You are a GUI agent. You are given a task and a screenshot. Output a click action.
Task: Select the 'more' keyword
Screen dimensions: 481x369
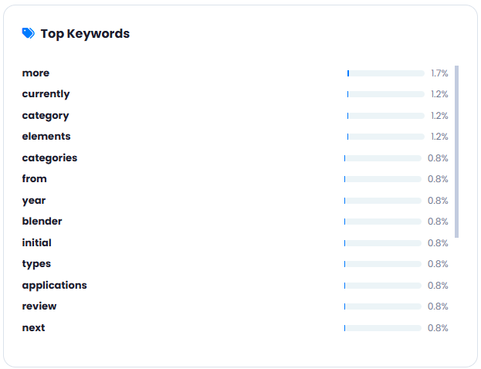(36, 73)
